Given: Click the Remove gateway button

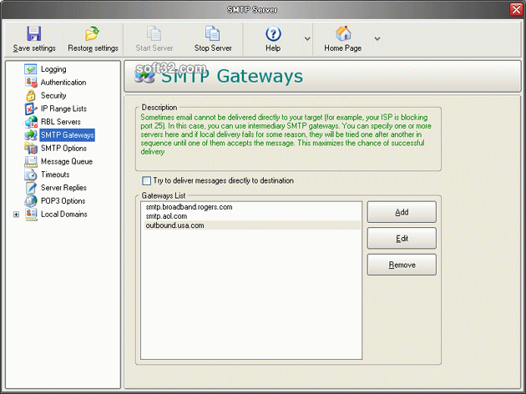Looking at the screenshot, I should click(402, 265).
